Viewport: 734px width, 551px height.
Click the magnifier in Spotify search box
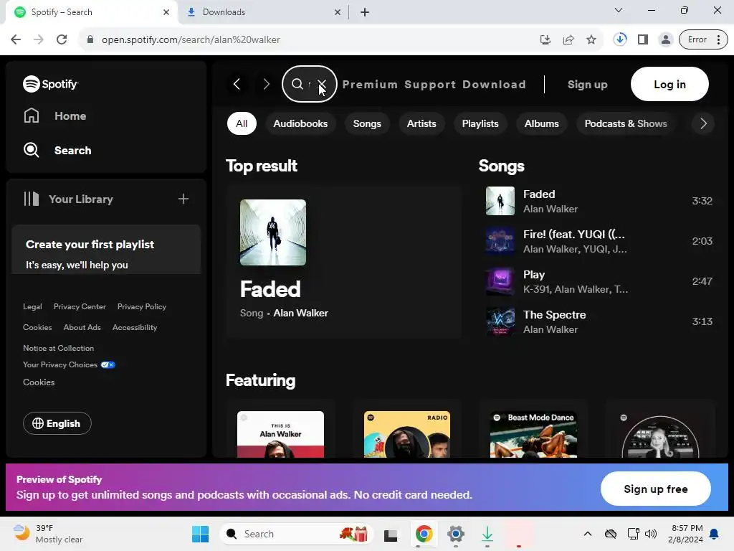tap(297, 85)
